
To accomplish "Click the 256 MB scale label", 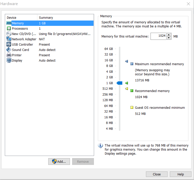I will [108, 94].
